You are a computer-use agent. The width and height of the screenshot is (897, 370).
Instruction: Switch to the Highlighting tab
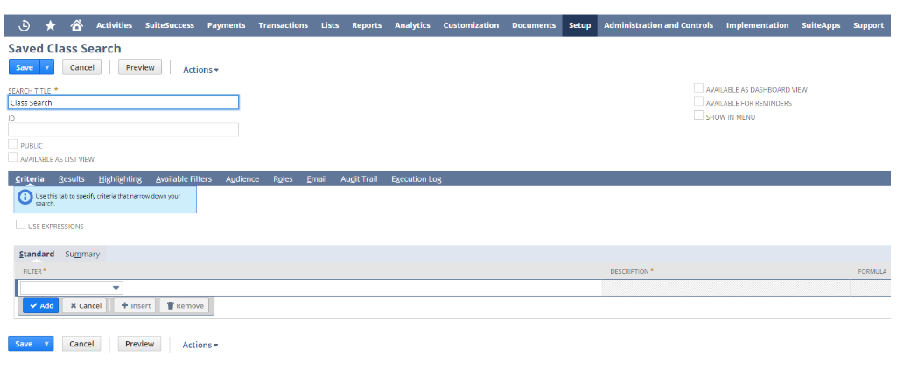(120, 179)
